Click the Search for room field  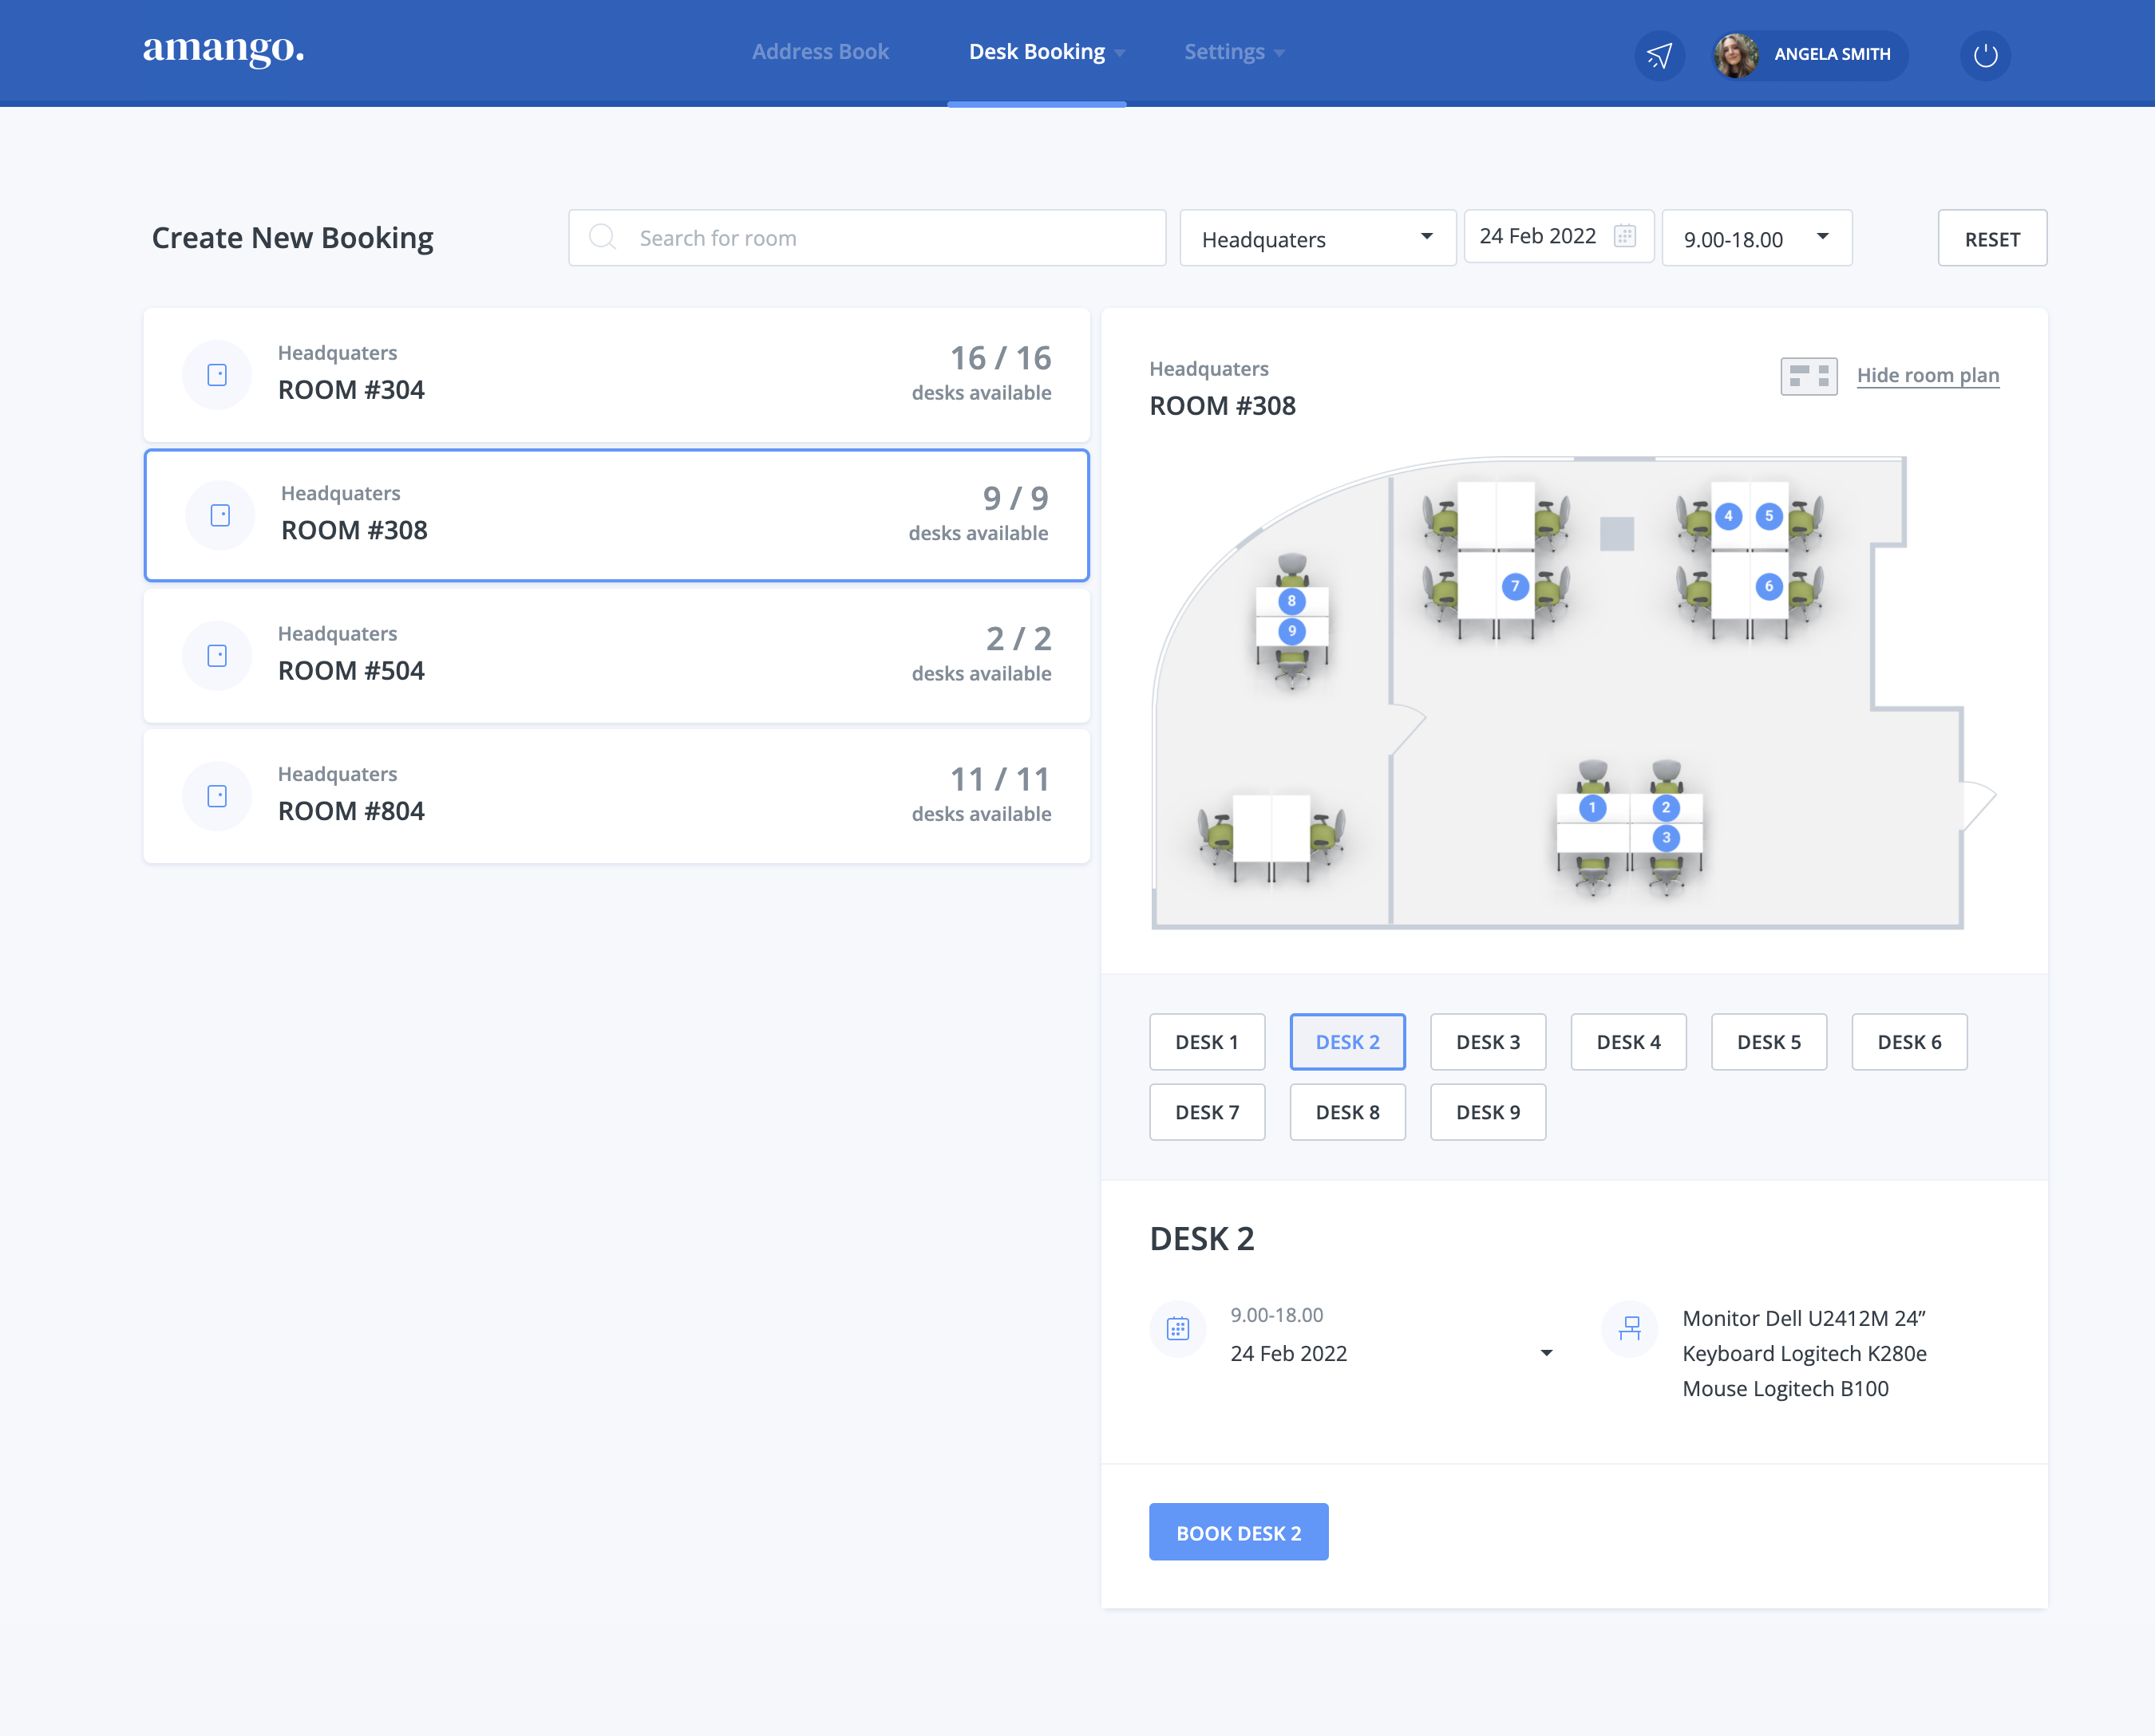[x=867, y=238]
